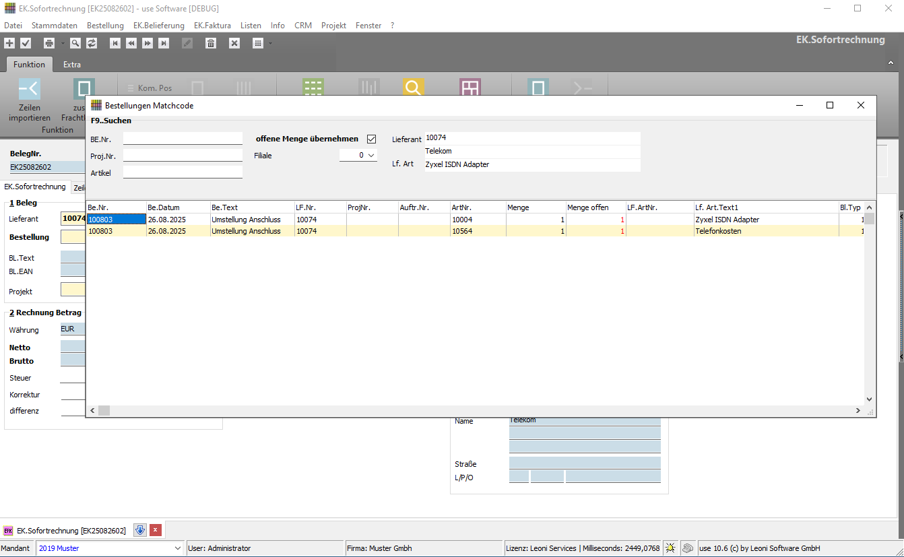Click the pink table layout ribbon icon
This screenshot has width=904, height=557.
tap(470, 88)
